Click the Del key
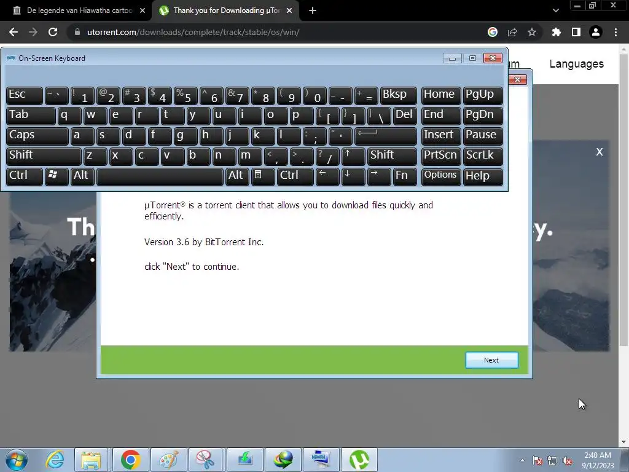Screen dimensions: 629x472 [x=404, y=116]
